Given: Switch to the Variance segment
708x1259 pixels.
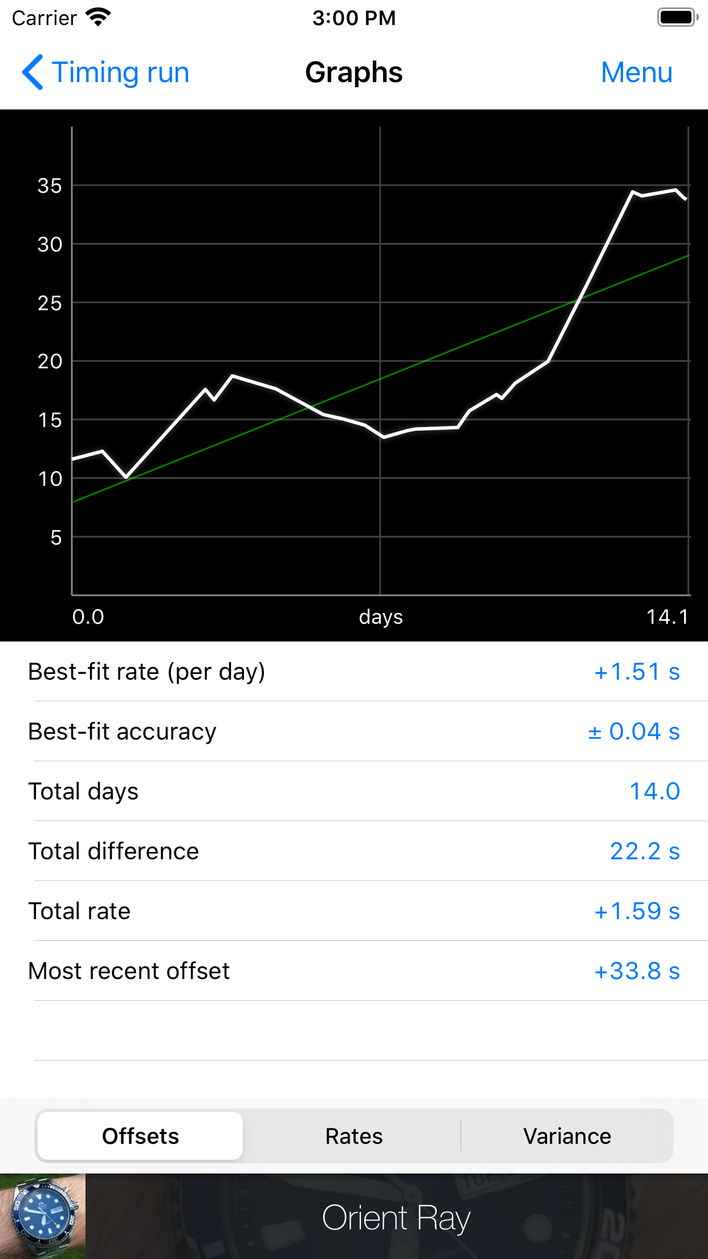Looking at the screenshot, I should (567, 1136).
